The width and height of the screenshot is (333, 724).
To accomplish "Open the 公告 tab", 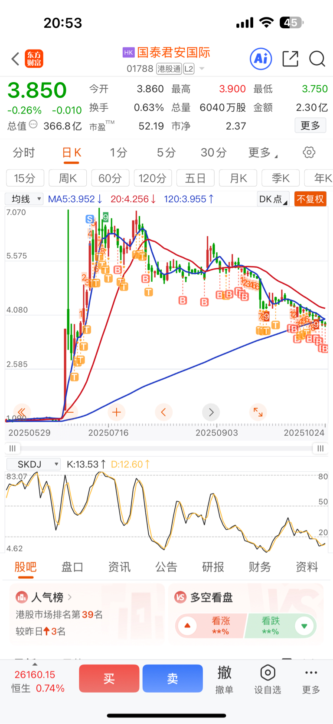I will coord(166,567).
